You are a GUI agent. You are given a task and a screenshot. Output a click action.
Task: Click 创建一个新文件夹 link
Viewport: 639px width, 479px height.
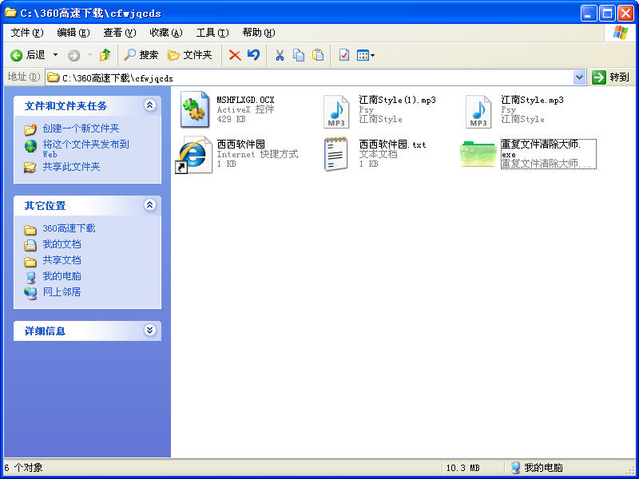(x=81, y=129)
